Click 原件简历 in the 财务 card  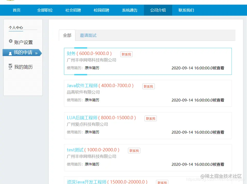coord(92,68)
